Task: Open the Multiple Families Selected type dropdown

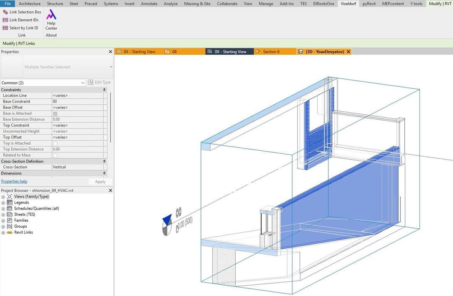Action: [x=111, y=67]
